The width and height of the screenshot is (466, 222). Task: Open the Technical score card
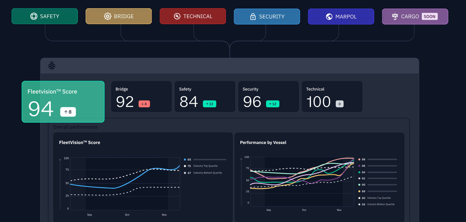(332, 96)
